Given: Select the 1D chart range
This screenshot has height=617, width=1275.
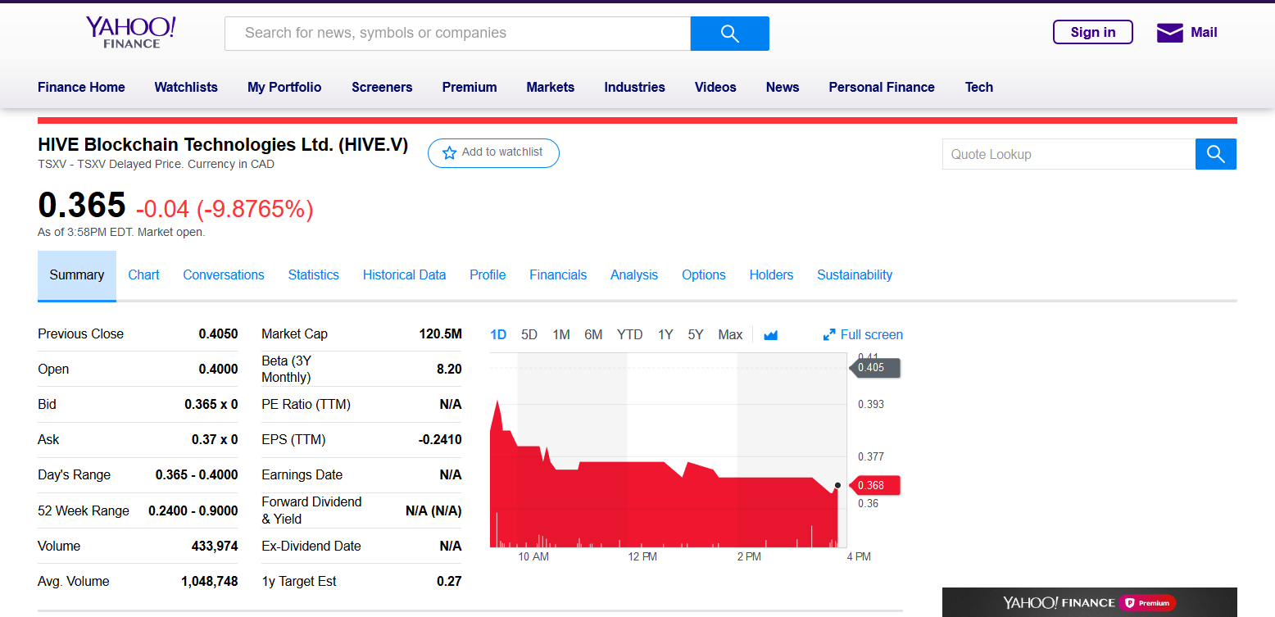Looking at the screenshot, I should click(x=498, y=334).
